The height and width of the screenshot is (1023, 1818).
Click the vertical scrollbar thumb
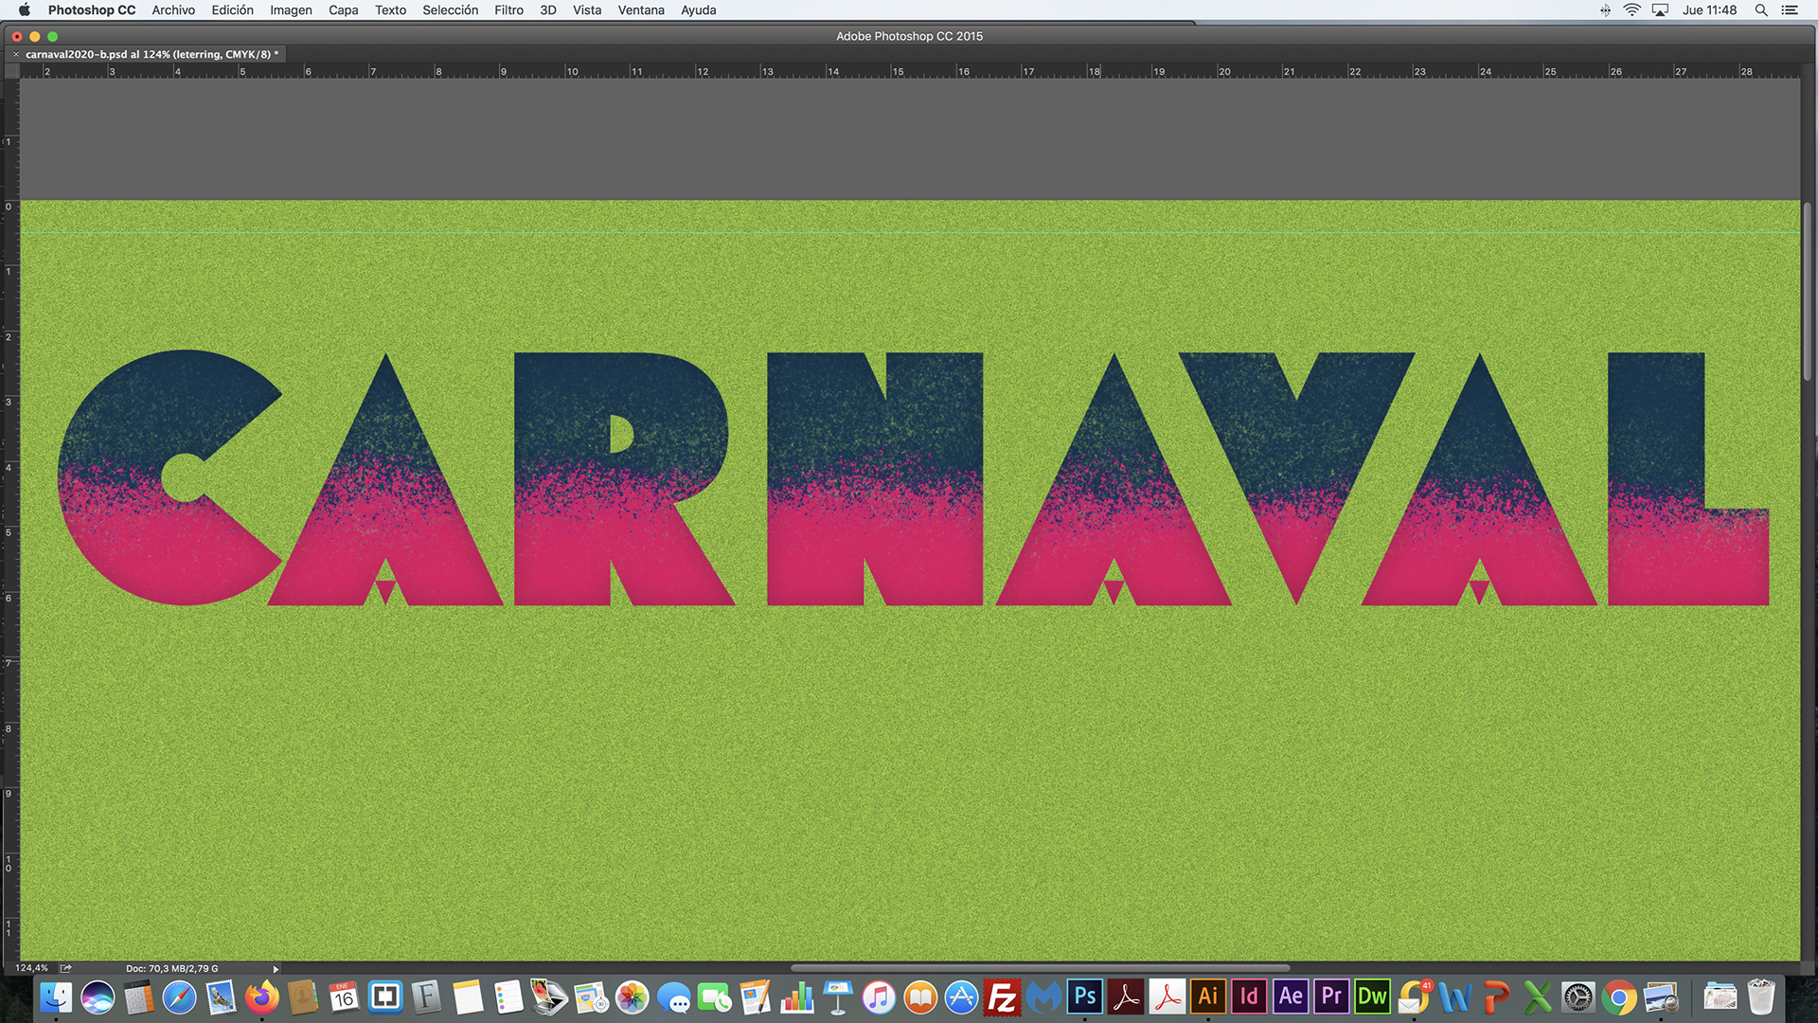pyautogui.click(x=1808, y=291)
